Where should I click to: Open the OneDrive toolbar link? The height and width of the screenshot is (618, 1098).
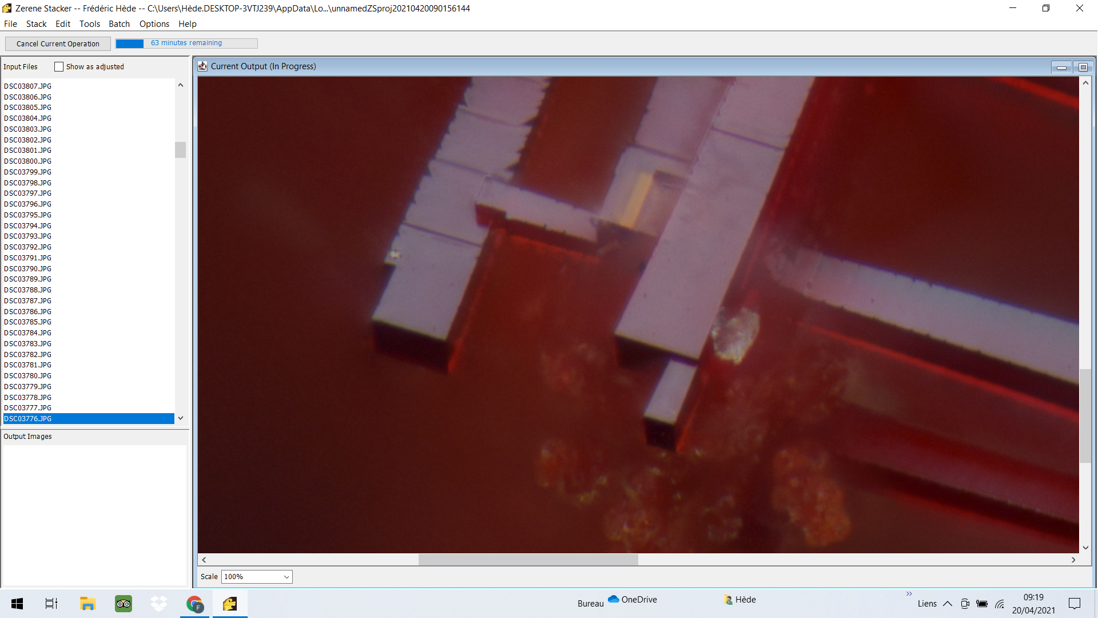pyautogui.click(x=632, y=600)
